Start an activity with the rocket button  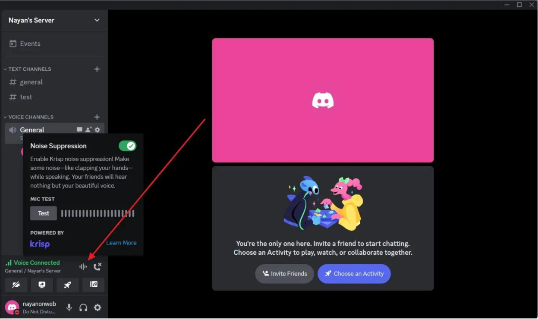click(x=68, y=285)
